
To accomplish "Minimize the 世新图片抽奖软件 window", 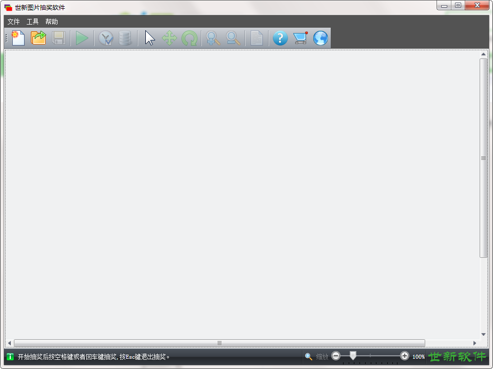I will pos(444,5).
